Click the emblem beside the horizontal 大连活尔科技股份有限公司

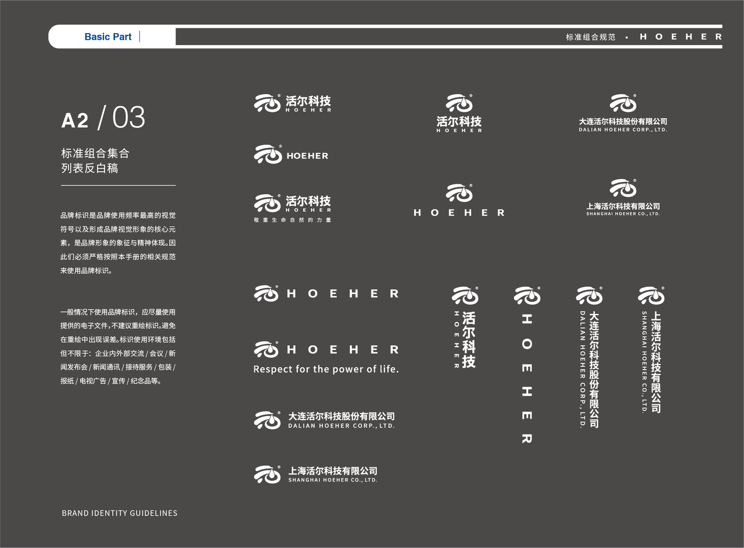pos(268,420)
